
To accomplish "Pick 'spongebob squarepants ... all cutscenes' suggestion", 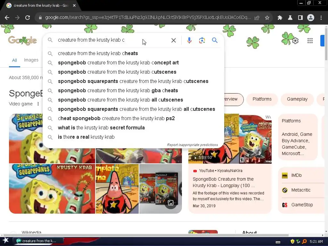I will pyautogui.click(x=134, y=109).
